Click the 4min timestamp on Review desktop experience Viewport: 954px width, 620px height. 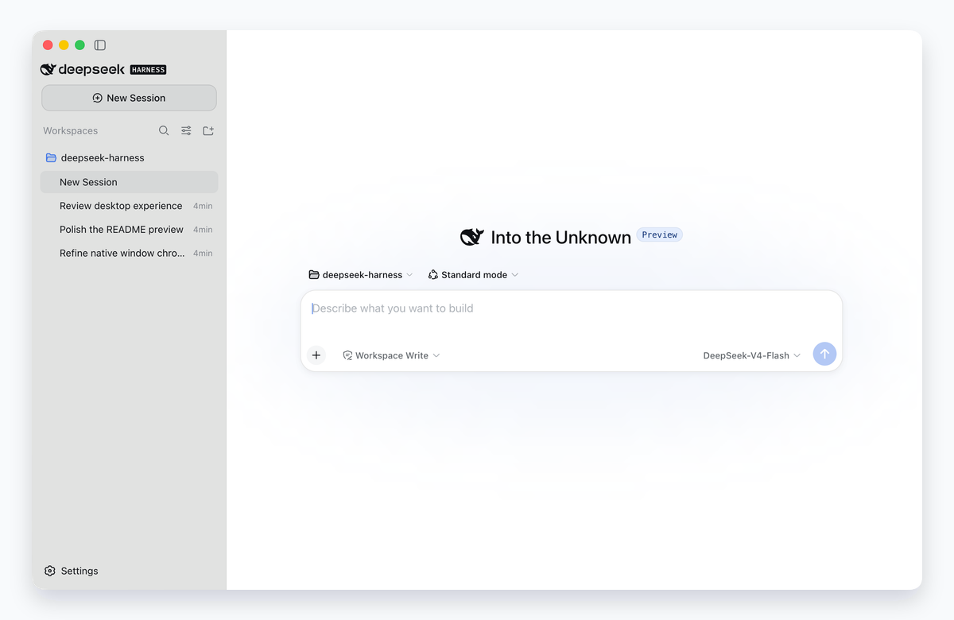coord(203,206)
